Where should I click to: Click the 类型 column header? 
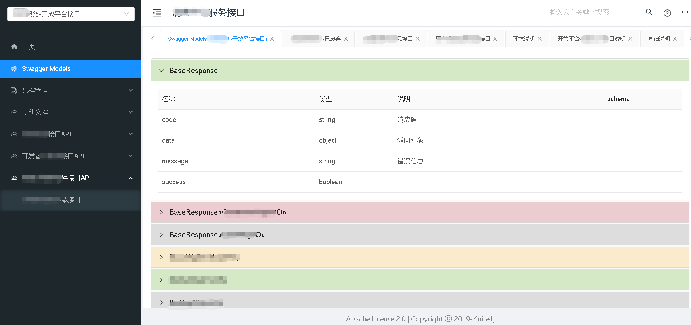[325, 99]
